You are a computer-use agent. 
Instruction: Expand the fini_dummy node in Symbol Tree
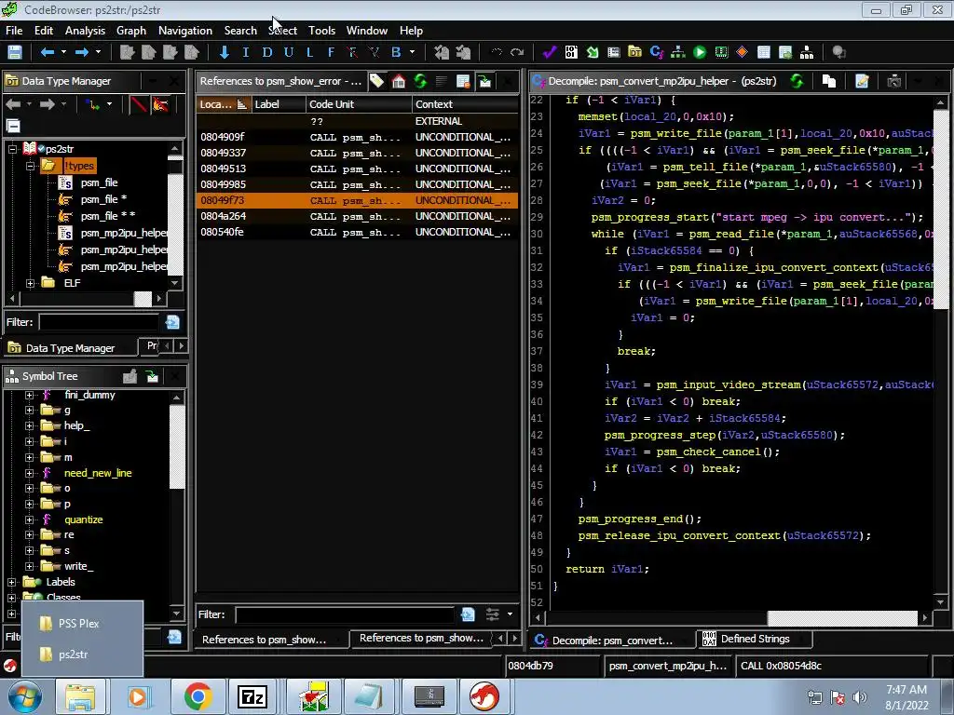click(x=29, y=395)
